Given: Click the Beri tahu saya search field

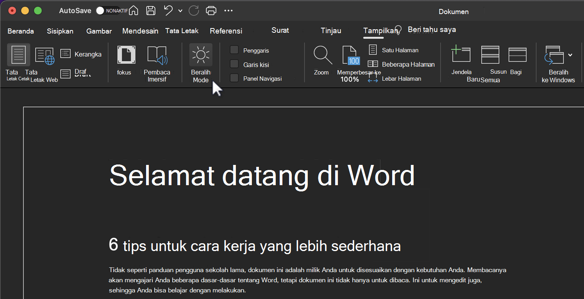Looking at the screenshot, I should tap(432, 30).
